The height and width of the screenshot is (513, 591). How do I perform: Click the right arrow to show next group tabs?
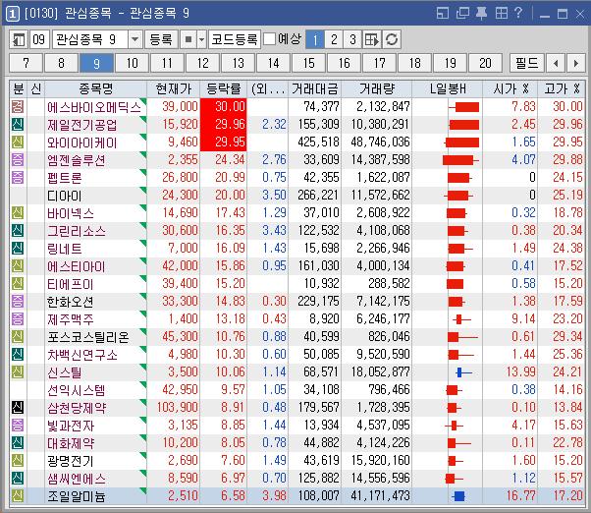(575, 63)
